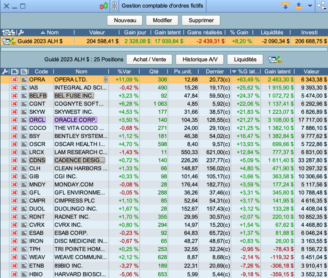Image resolution: width=328 pixels, height=278 pixels.
Task: Click the candlestick chart icon in title bar
Action: point(104,6)
